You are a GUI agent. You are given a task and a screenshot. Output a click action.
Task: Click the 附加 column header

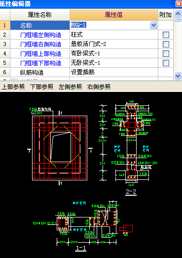[x=166, y=15]
